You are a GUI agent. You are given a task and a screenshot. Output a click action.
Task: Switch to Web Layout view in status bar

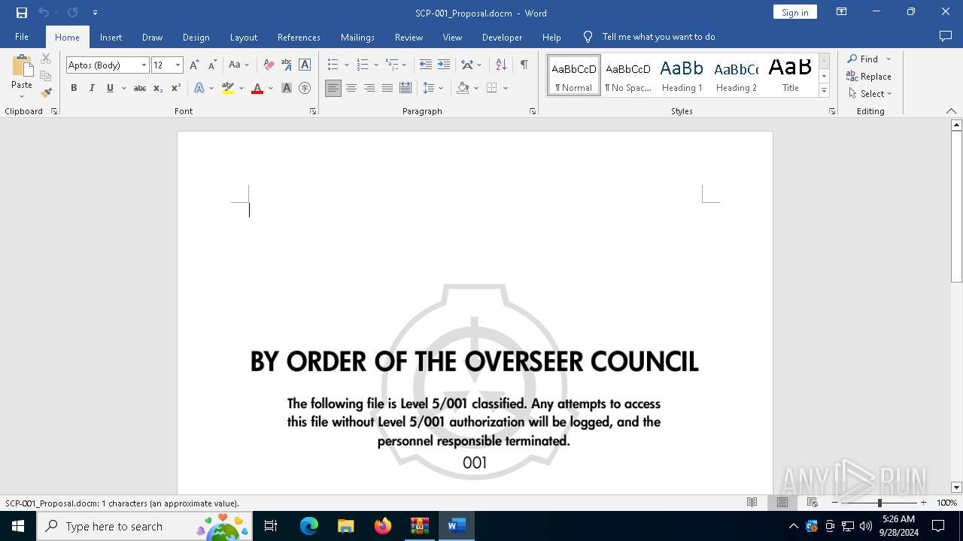click(x=813, y=503)
